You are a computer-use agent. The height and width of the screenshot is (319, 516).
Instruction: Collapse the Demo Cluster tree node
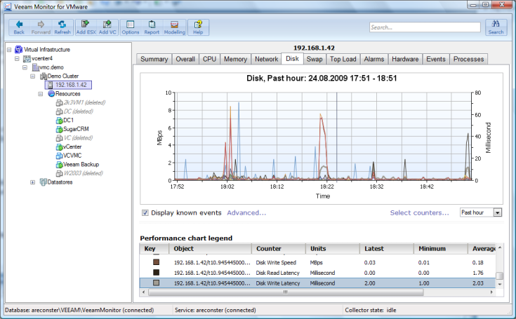coord(33,76)
